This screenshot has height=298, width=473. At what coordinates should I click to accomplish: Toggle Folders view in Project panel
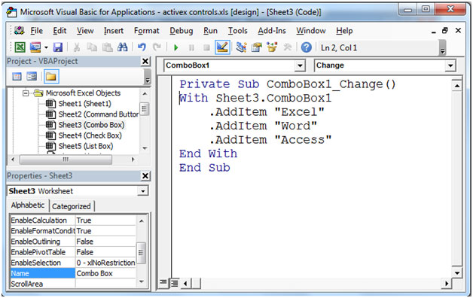coord(51,77)
